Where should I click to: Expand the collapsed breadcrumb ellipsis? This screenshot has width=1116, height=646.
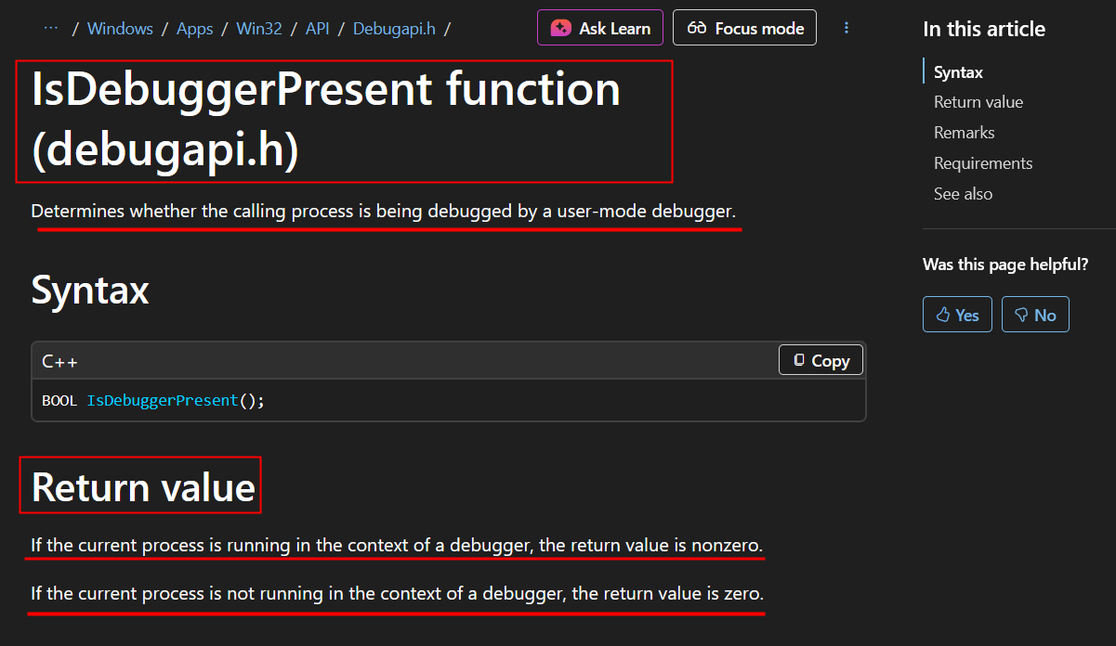pyautogui.click(x=51, y=28)
